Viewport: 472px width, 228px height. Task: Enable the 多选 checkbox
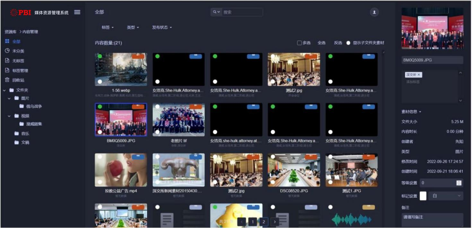pos(299,43)
